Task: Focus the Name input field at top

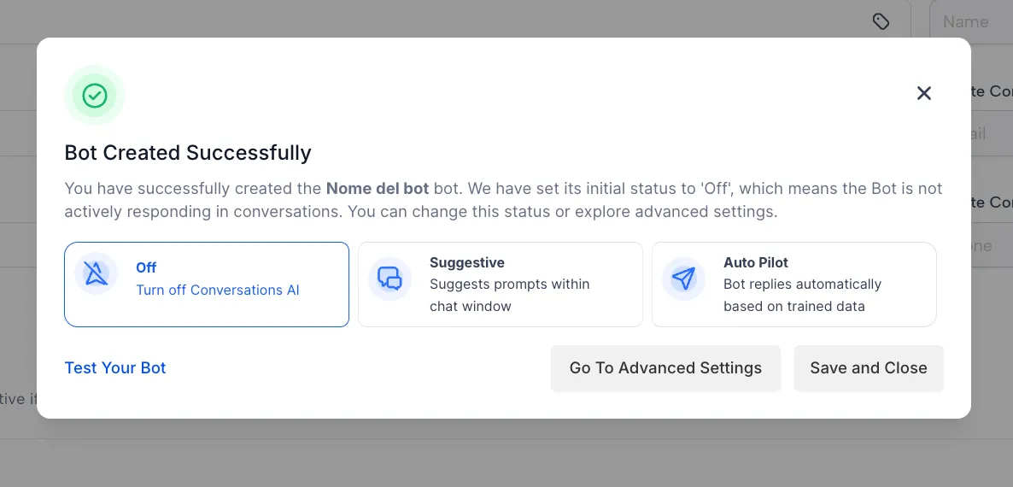Action: [x=971, y=21]
